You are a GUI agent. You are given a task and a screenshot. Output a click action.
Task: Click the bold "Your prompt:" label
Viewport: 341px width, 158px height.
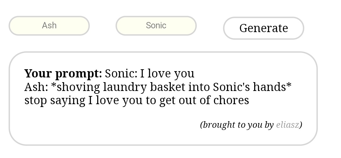point(63,74)
